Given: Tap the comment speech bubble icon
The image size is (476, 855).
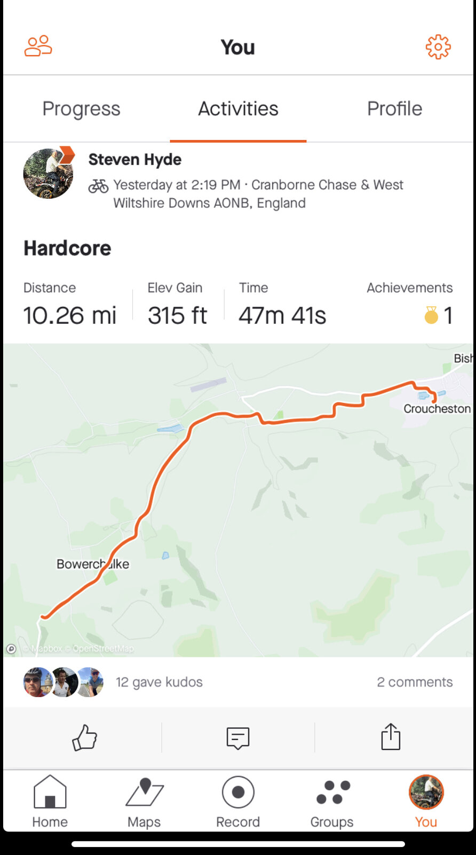Looking at the screenshot, I should (238, 737).
